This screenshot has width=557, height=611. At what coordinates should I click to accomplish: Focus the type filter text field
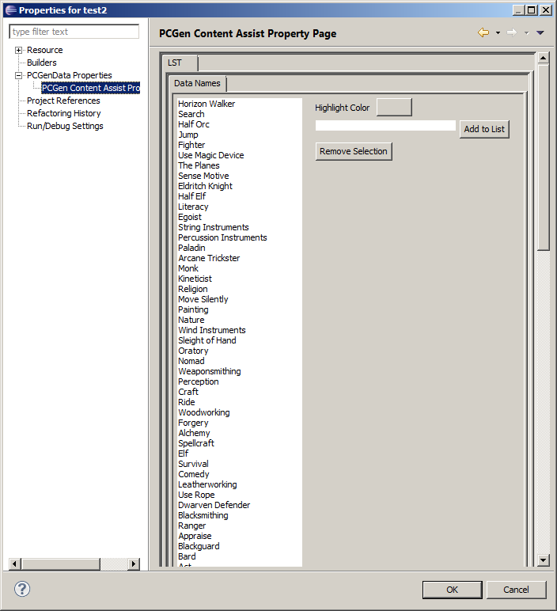click(x=74, y=32)
